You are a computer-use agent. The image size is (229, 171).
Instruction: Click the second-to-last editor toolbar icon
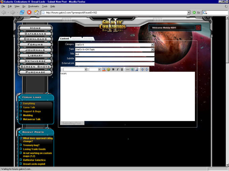coord(142,69)
